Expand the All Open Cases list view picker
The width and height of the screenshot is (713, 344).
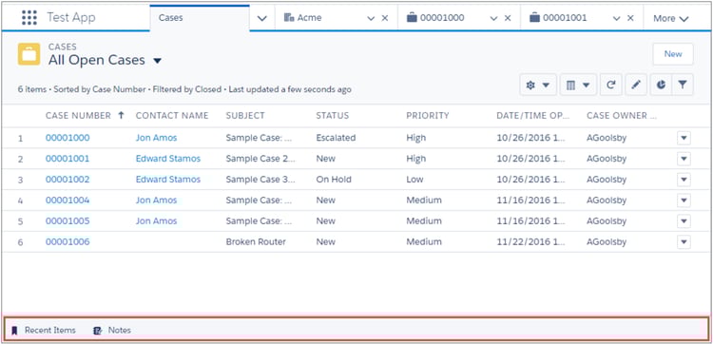(x=157, y=61)
